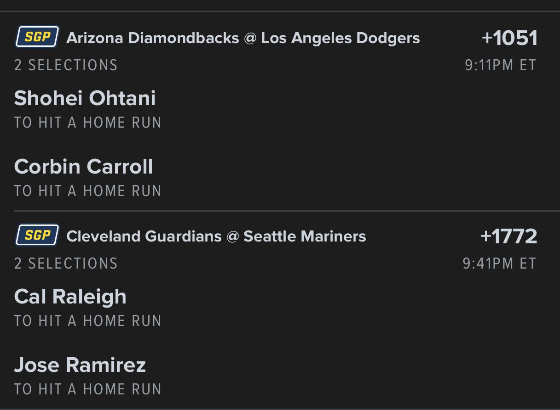Expand 2 Selections under Guardians game
The image size is (560, 410).
(x=66, y=264)
